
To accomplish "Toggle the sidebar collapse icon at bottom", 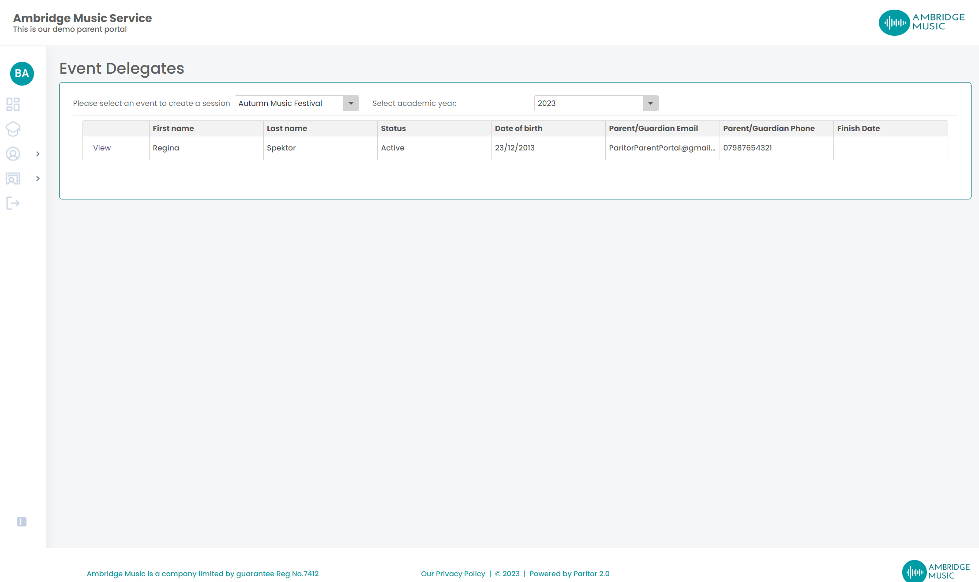I will click(22, 522).
